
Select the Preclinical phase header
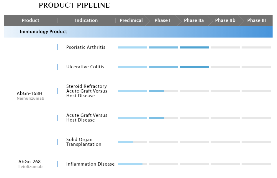(131, 20)
